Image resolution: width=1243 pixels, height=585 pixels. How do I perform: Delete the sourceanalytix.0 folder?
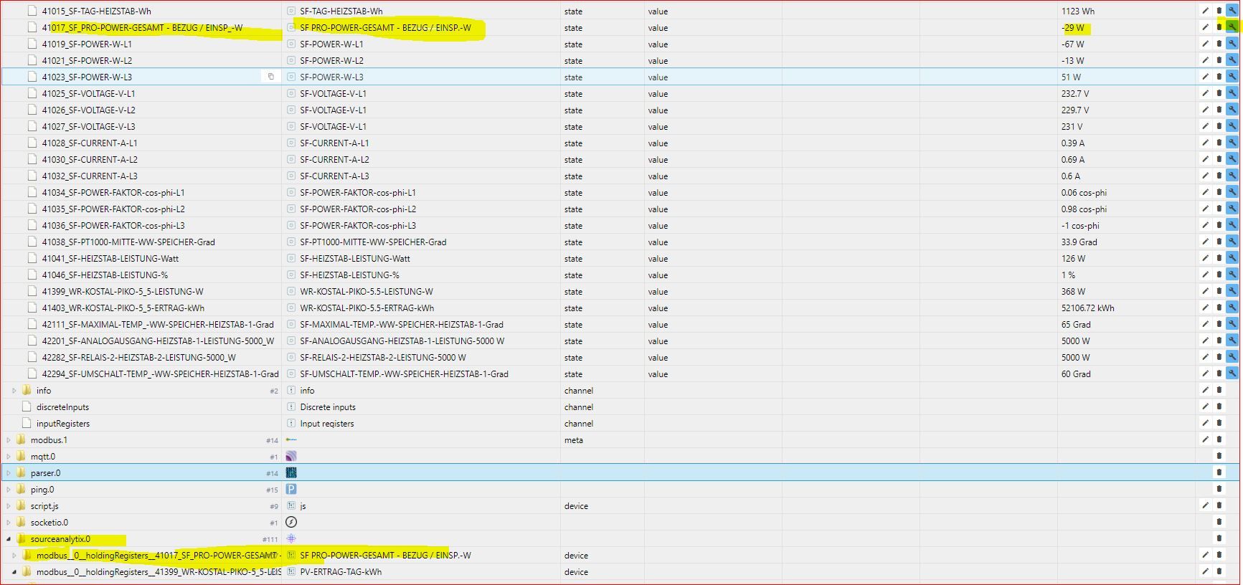click(x=1219, y=538)
